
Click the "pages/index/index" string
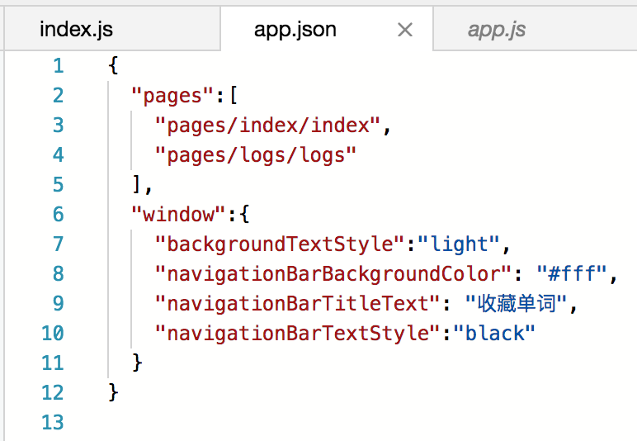(267, 126)
